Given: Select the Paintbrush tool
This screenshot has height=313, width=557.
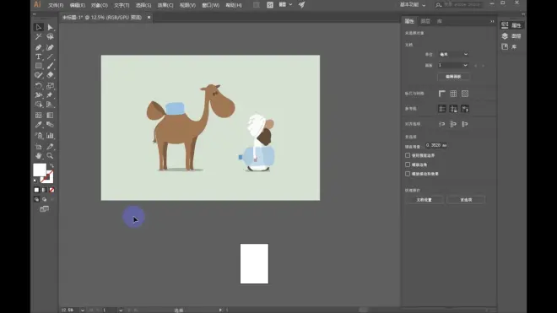Looking at the screenshot, I should point(50,66).
